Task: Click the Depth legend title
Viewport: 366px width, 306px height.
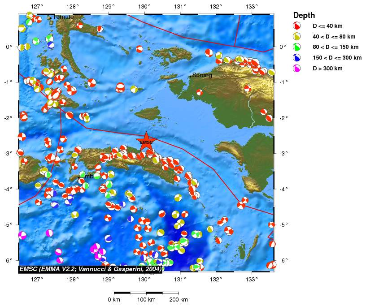Action: click(x=304, y=15)
